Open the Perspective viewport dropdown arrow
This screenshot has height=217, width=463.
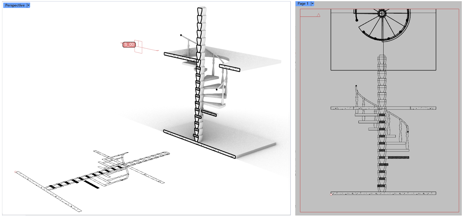click(x=28, y=5)
